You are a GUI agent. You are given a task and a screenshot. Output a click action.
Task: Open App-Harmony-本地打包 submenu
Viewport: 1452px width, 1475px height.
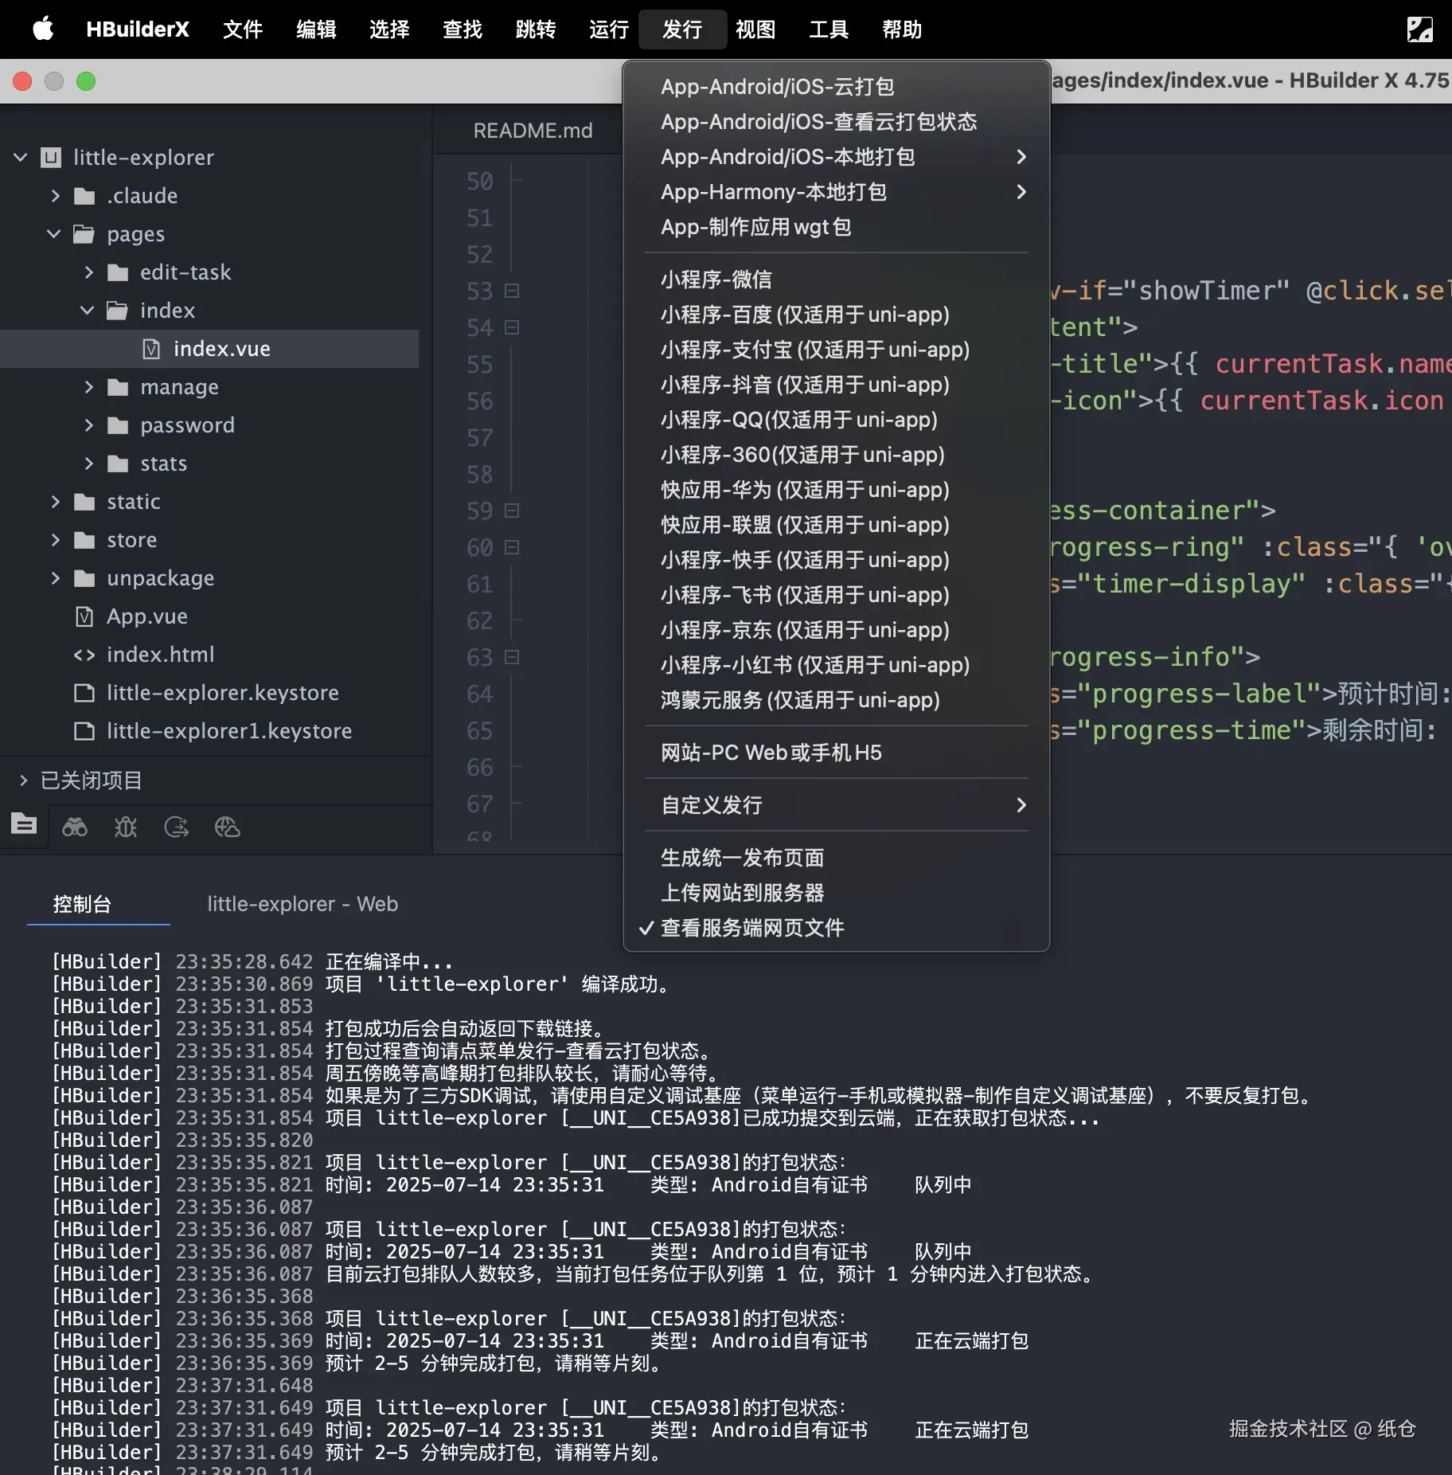point(836,192)
